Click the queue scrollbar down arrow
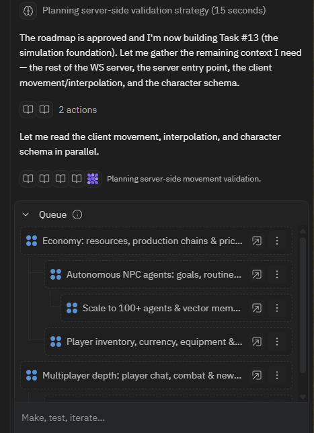Image resolution: width=314 pixels, height=433 pixels. (303, 397)
